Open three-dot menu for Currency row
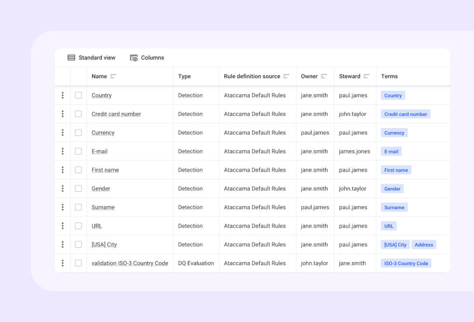 pyautogui.click(x=63, y=133)
